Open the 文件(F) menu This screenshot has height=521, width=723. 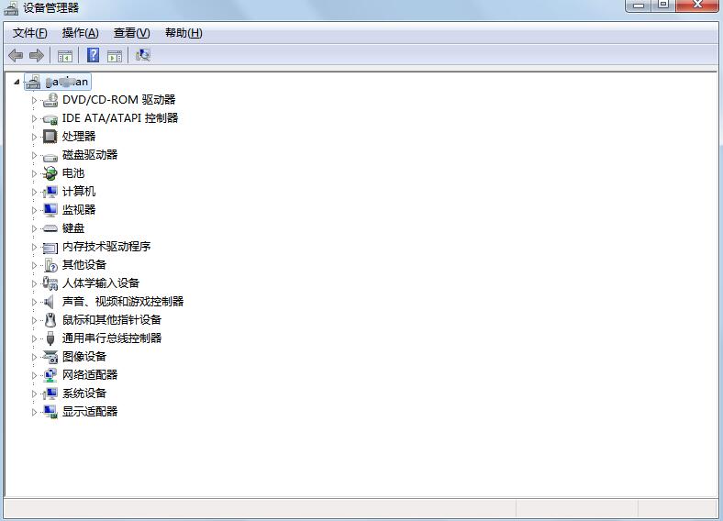click(30, 33)
